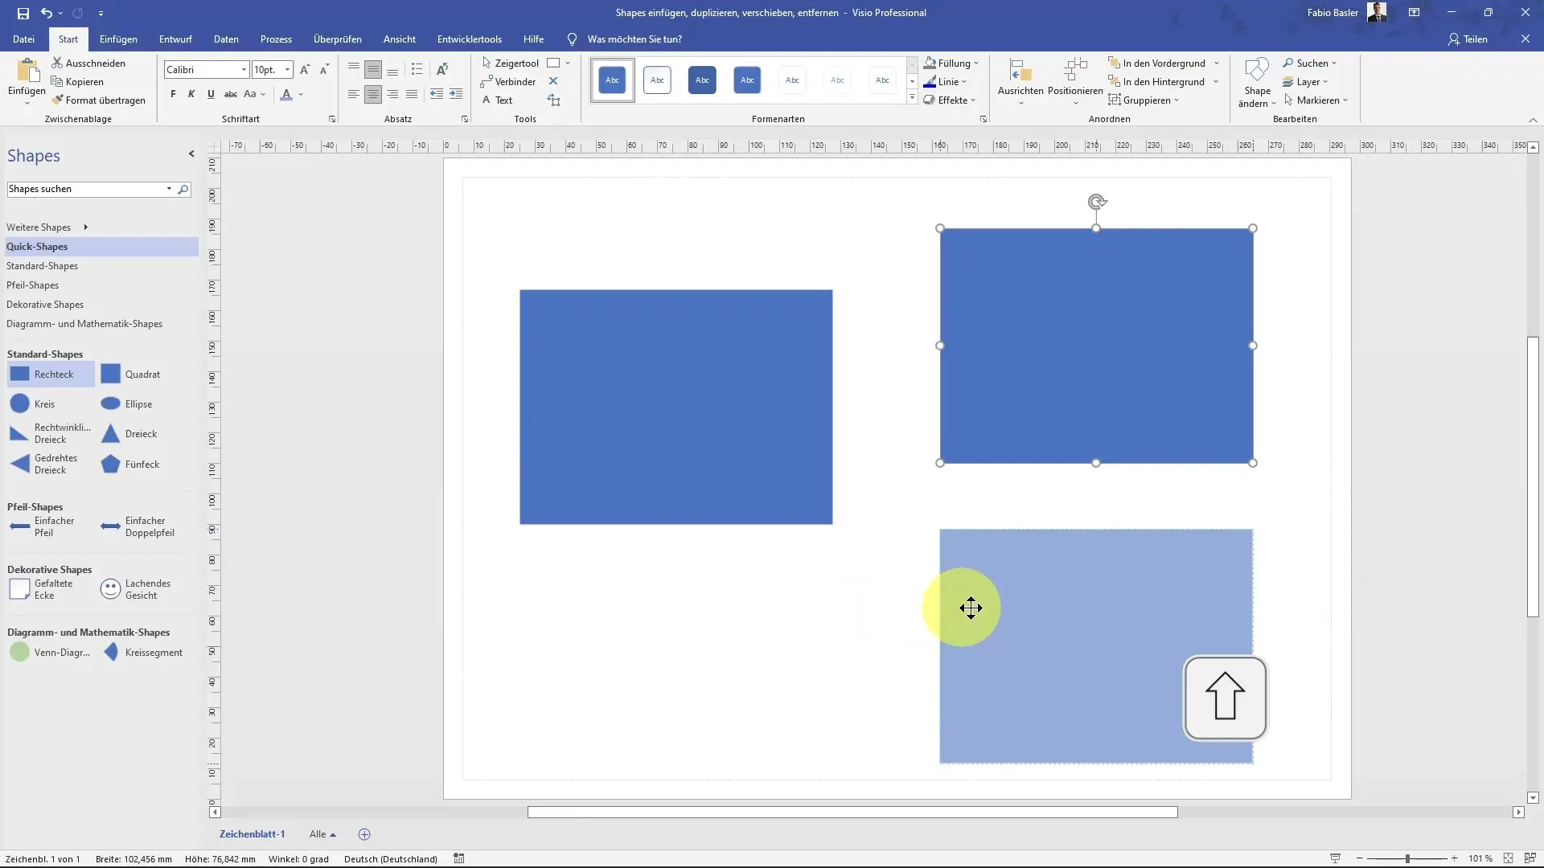
Task: Toggle justify text alignment
Action: (412, 94)
